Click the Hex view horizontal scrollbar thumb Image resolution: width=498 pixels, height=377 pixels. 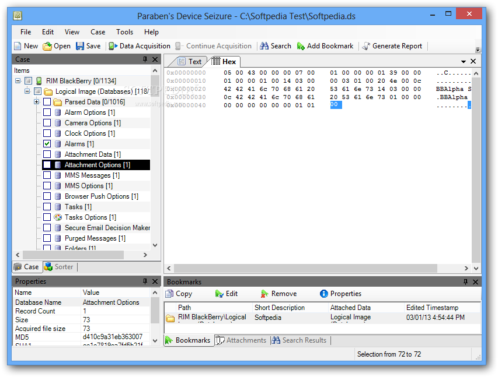305,268
